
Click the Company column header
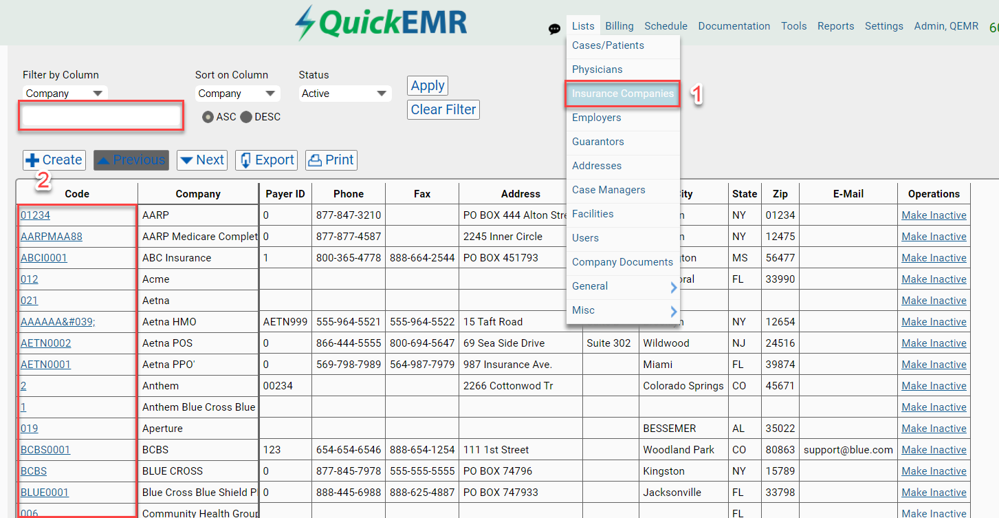[x=198, y=194]
